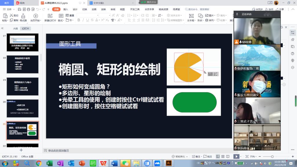Adjust the zoom slider handle in status bar
This screenshot has height=167, width=297.
[x=272, y=157]
